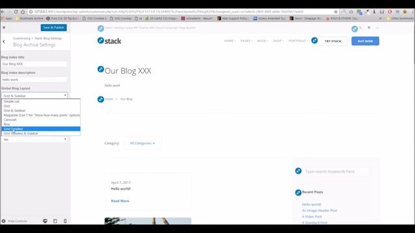Screen dimensions: 415x233
Task: Click edit shortcut beside Our Blog XXX
Action: 101,69
